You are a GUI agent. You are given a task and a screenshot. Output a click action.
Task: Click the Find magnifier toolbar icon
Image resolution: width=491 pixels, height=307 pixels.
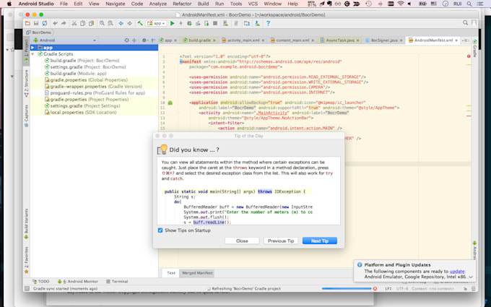pos(102,24)
